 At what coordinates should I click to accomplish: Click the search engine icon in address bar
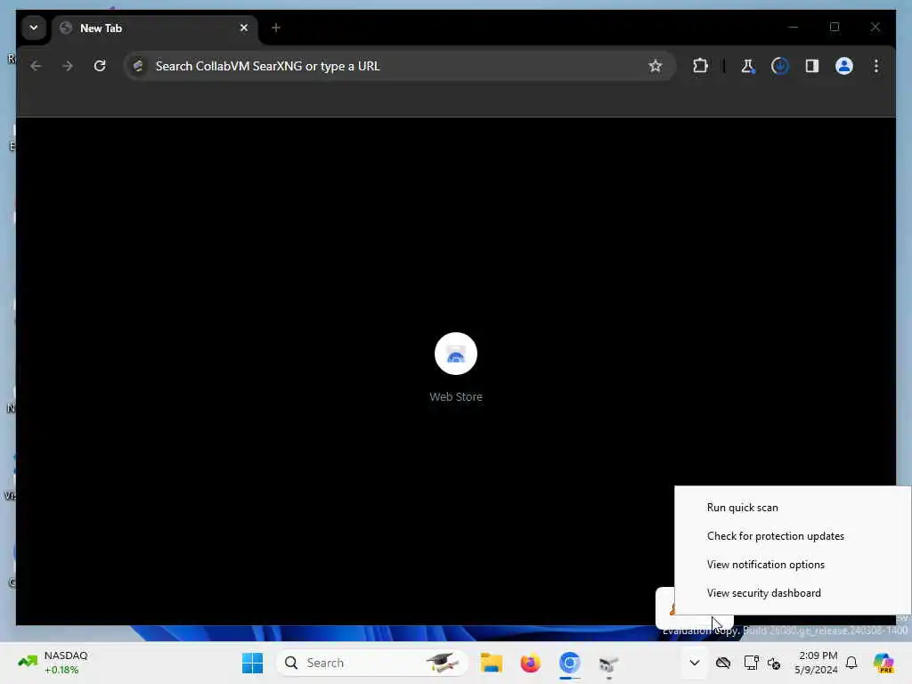coord(138,66)
